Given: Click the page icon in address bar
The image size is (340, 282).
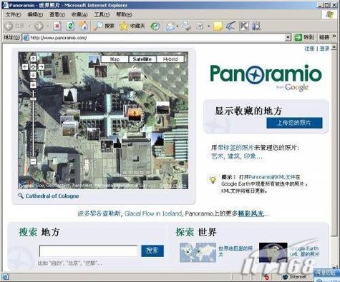Looking at the screenshot, I should (x=26, y=38).
